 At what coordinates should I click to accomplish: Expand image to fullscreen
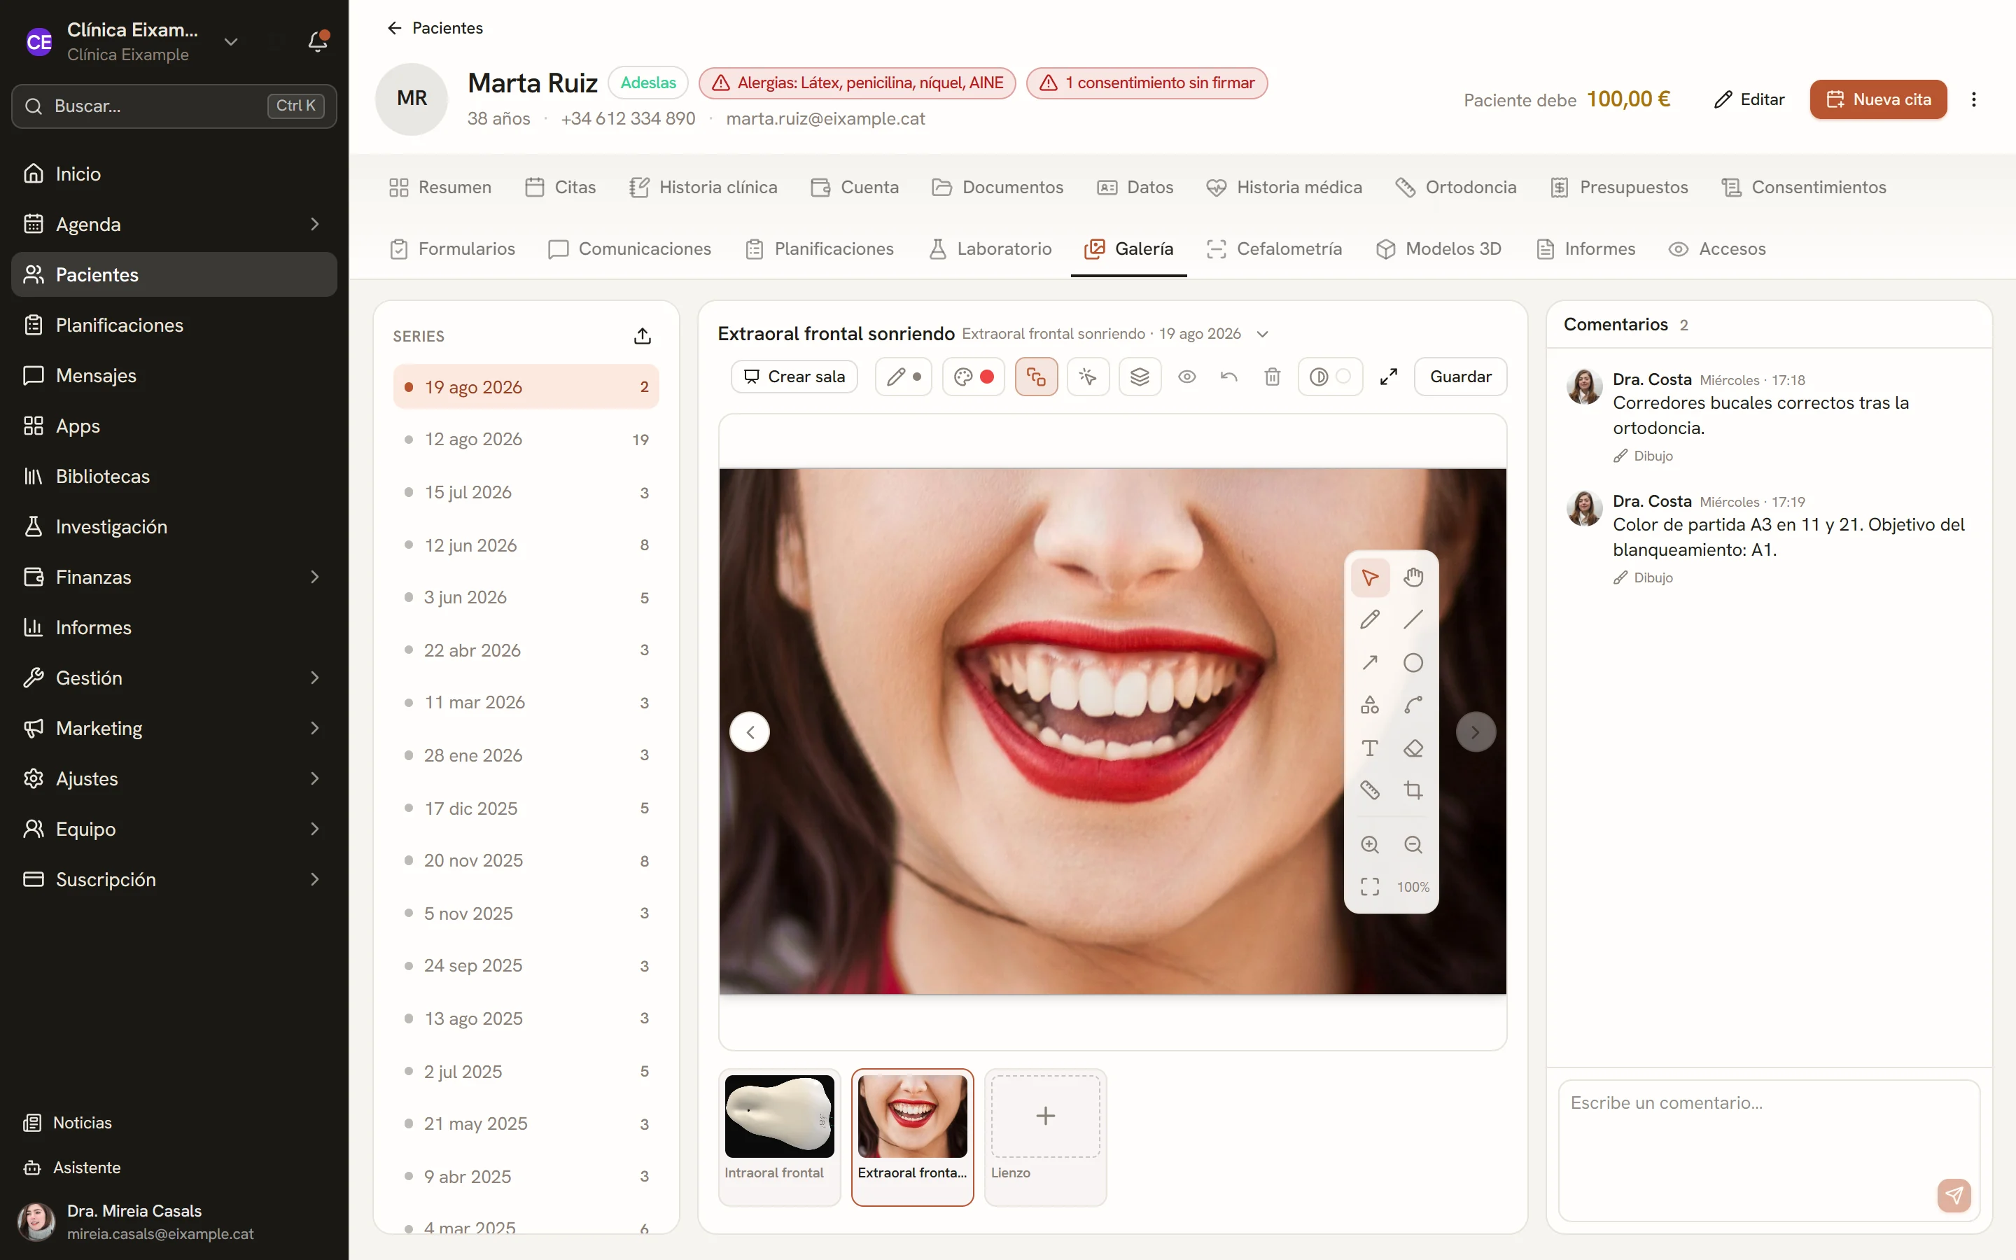(x=1388, y=377)
